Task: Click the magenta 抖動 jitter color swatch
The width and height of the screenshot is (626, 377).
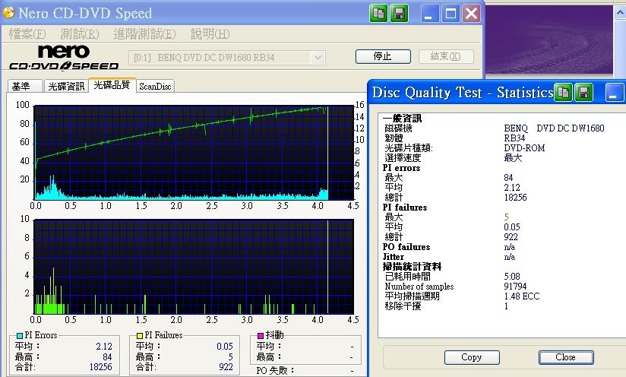Action: click(x=261, y=335)
